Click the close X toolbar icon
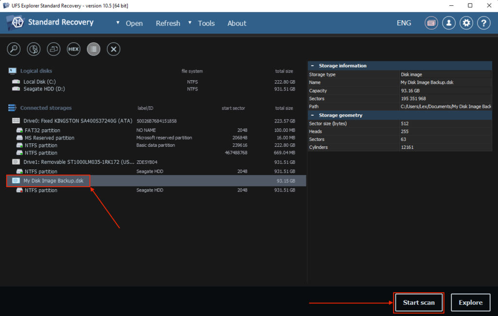 pyautogui.click(x=113, y=49)
